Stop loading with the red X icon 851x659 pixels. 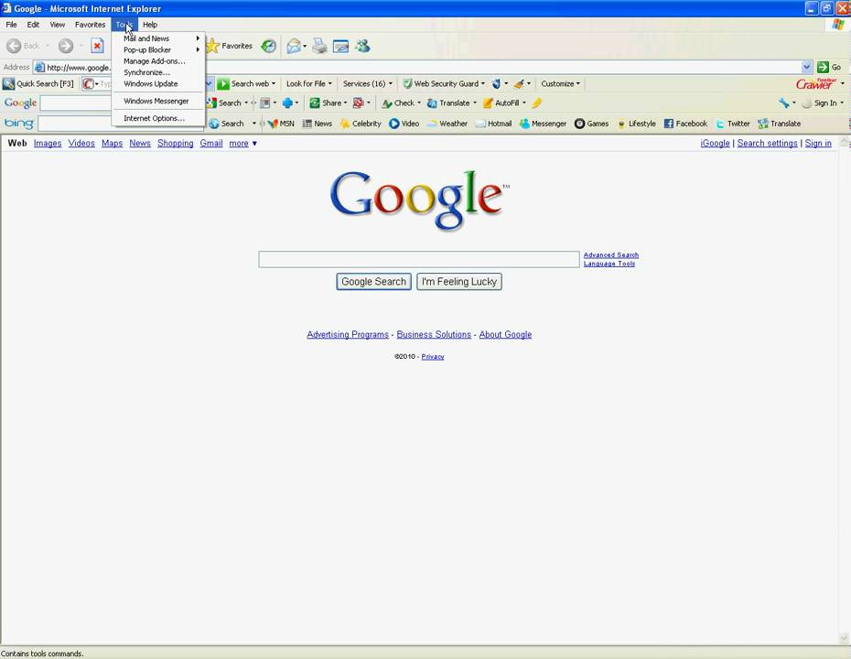click(x=97, y=46)
